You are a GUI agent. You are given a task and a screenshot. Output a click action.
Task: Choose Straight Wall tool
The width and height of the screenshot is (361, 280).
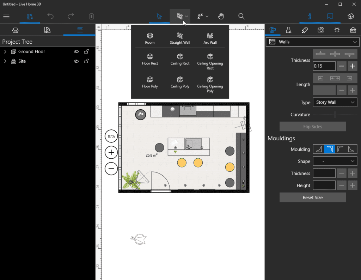pos(180,38)
